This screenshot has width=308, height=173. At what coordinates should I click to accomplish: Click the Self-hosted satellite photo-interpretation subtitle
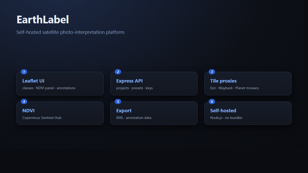click(x=70, y=32)
